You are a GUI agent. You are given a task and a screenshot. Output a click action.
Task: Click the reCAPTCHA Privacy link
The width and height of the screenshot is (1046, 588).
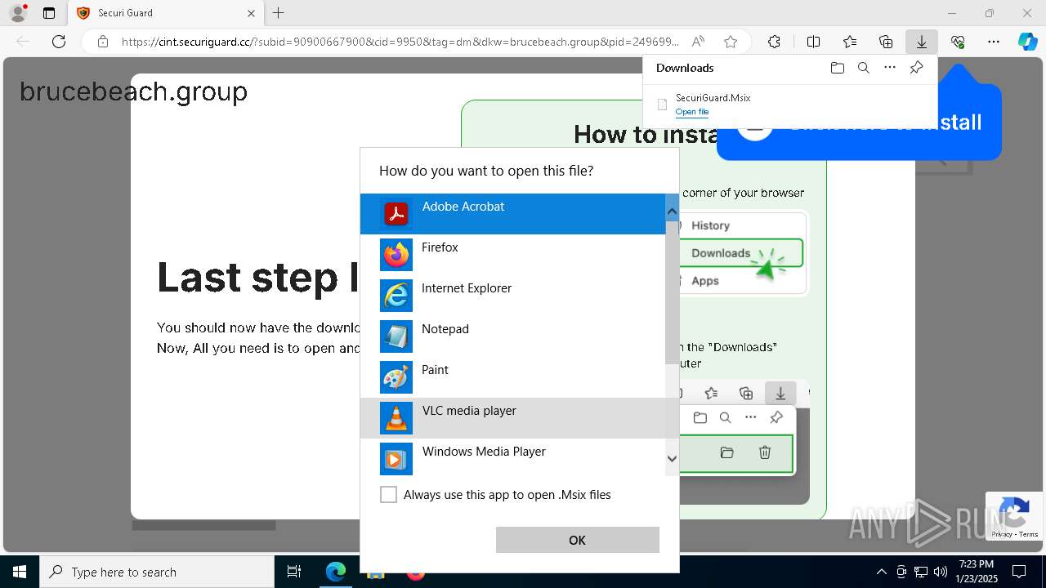[1001, 534]
